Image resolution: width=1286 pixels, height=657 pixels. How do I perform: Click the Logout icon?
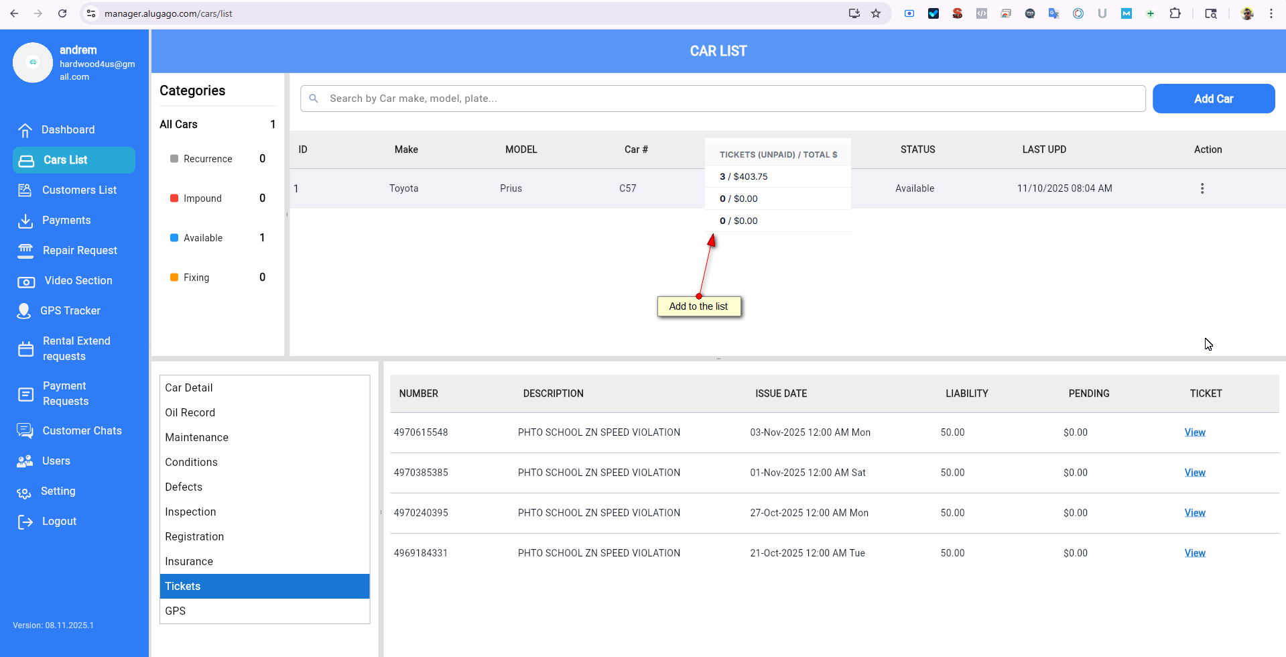coord(25,522)
